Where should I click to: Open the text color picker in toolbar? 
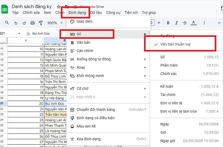click(193, 23)
